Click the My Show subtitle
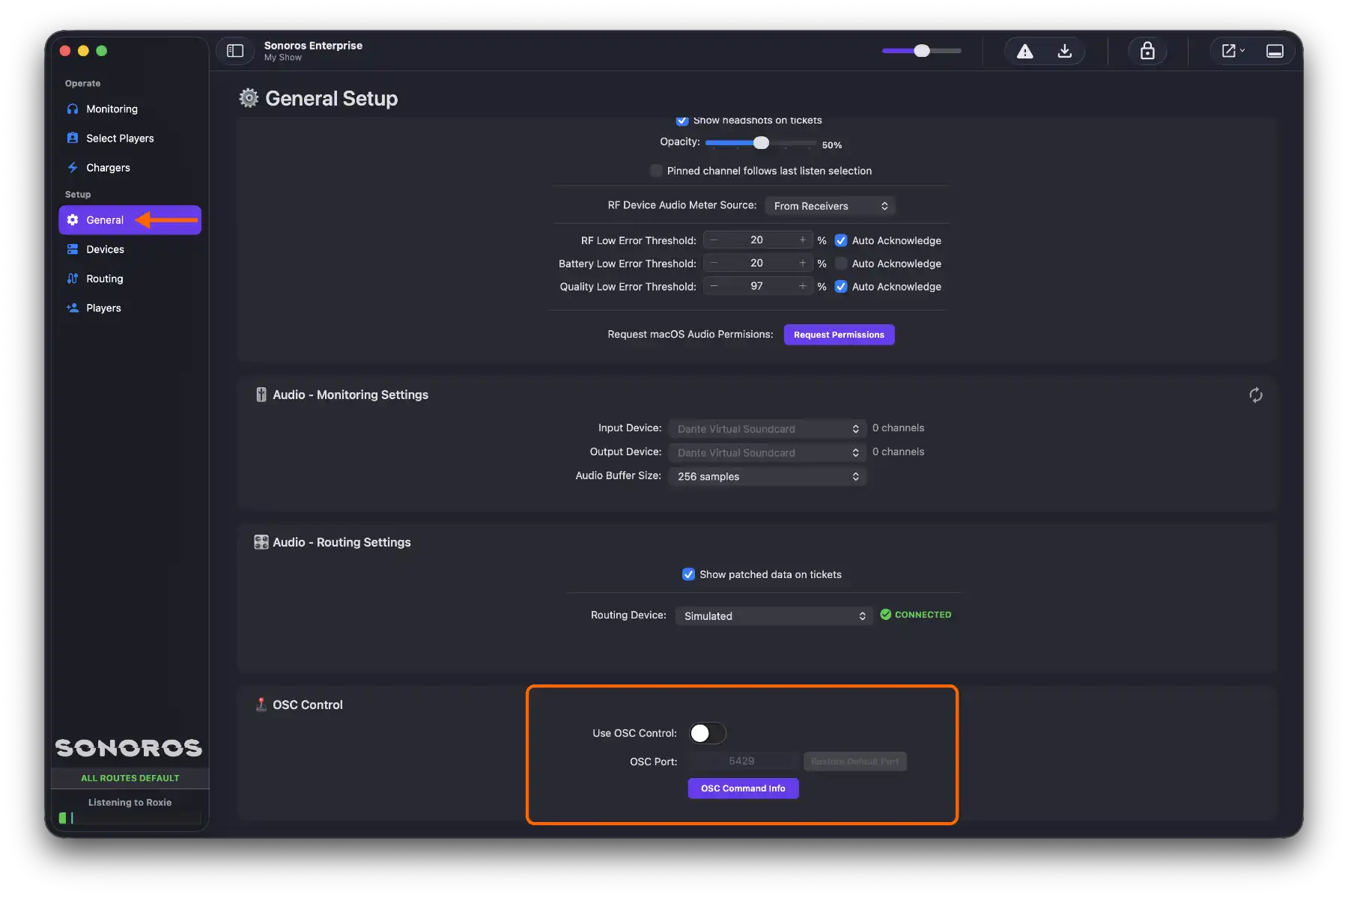The image size is (1348, 897). [283, 58]
